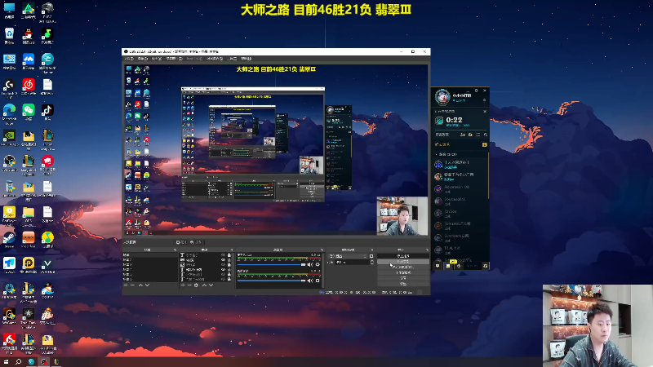Toggle lock on third OBS source
The height and width of the screenshot is (367, 653).
[229, 264]
